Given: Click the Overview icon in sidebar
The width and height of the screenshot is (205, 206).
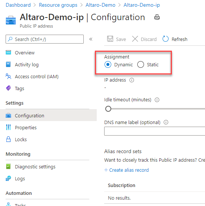Looking at the screenshot, I should (9, 53).
